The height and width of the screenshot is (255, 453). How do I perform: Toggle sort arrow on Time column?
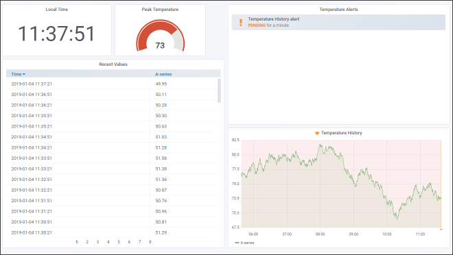coord(24,75)
